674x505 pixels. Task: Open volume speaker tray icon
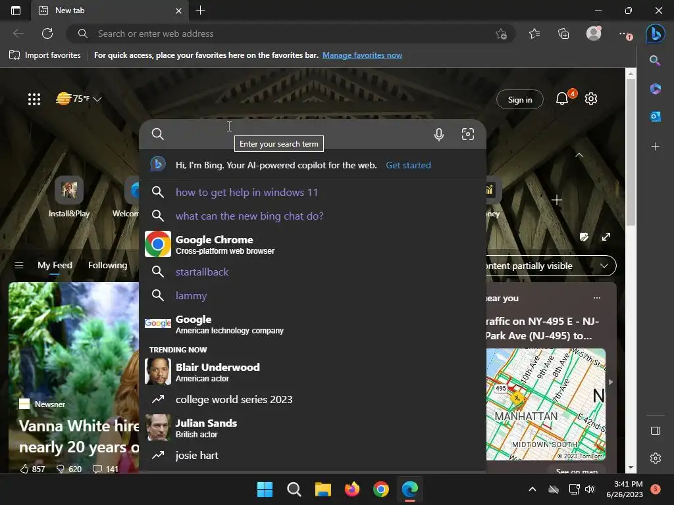point(590,489)
